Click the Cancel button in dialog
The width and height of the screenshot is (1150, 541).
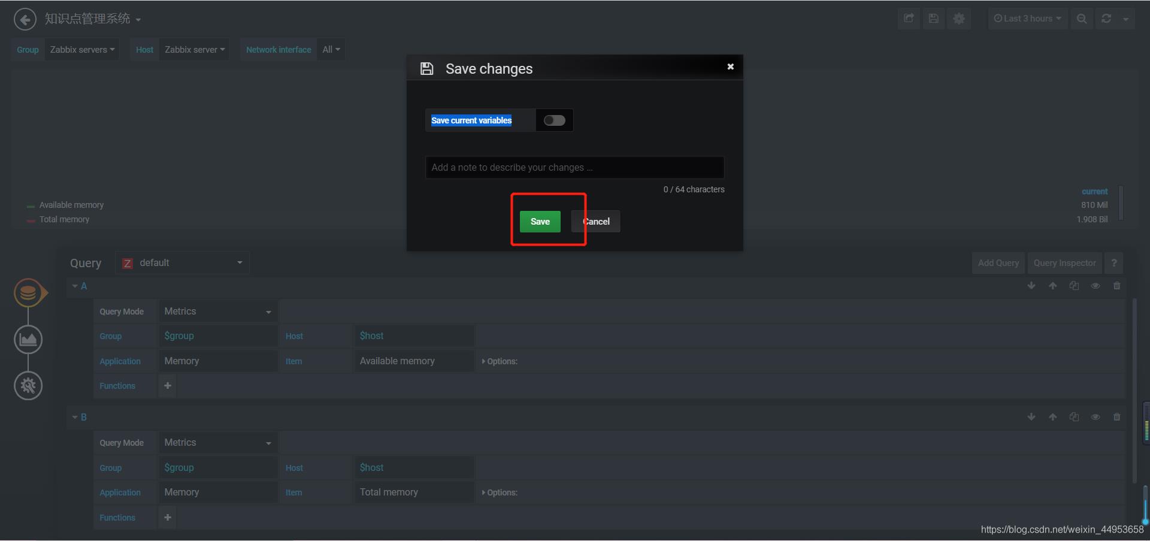click(596, 222)
